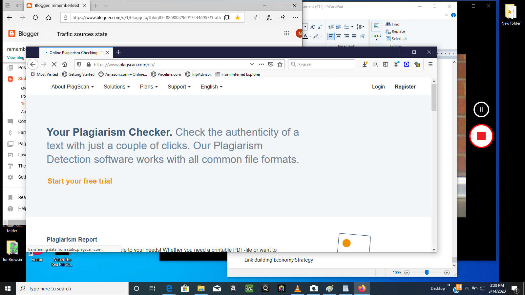This screenshot has height=295, width=525.
Task: Open Edge reading view
Action: pyautogui.click(x=227, y=17)
